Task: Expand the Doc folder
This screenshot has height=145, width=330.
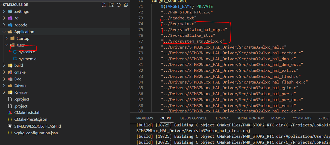Action: click(x=4, y=79)
